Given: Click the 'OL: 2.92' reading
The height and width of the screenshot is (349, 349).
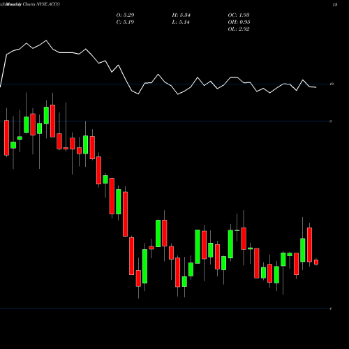Looking at the screenshot, I should 239,29.
